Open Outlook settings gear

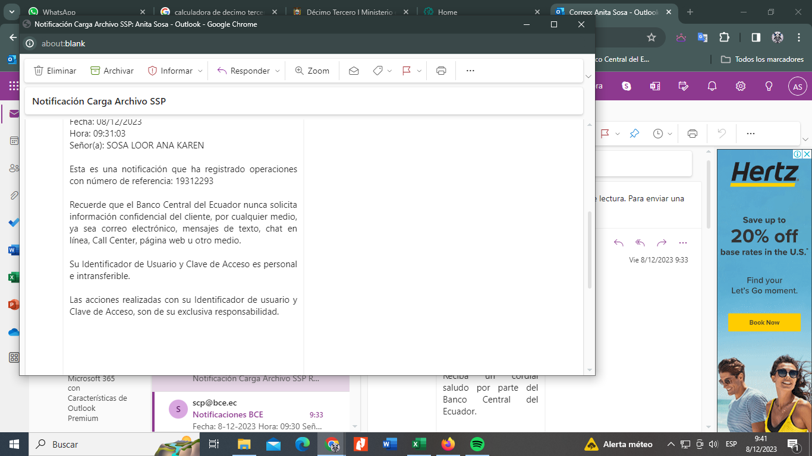(x=741, y=86)
